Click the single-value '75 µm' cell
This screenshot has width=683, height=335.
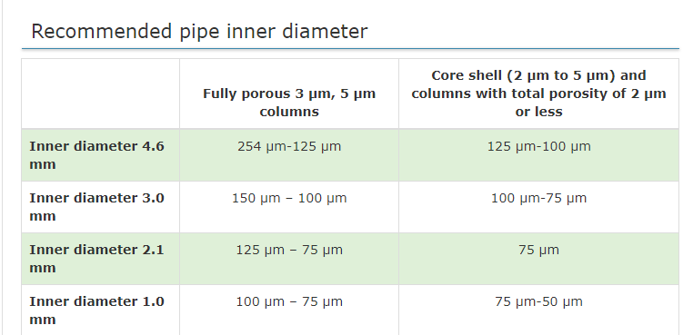point(538,251)
